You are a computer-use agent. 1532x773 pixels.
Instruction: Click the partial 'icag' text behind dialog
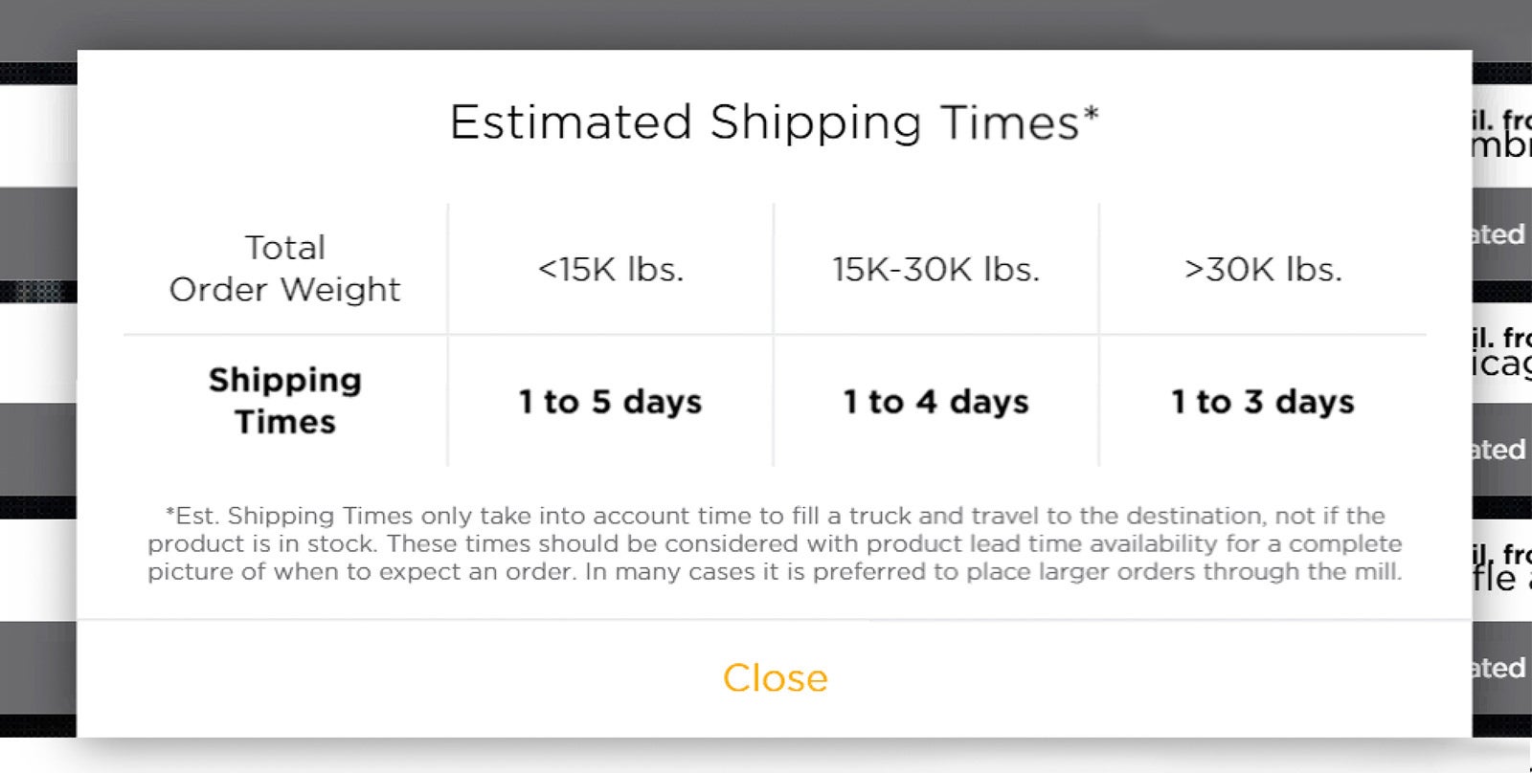click(1501, 364)
